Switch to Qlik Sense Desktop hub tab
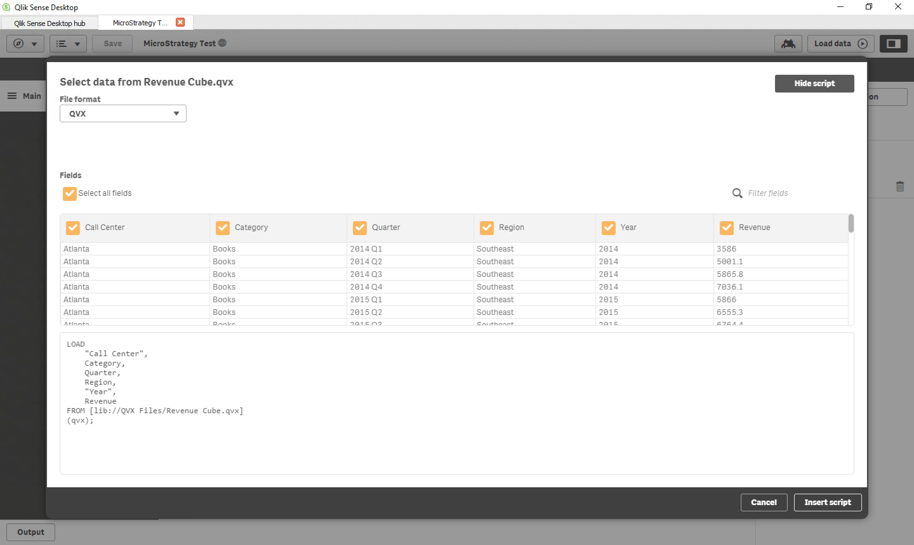The width and height of the screenshot is (914, 545). click(x=50, y=23)
